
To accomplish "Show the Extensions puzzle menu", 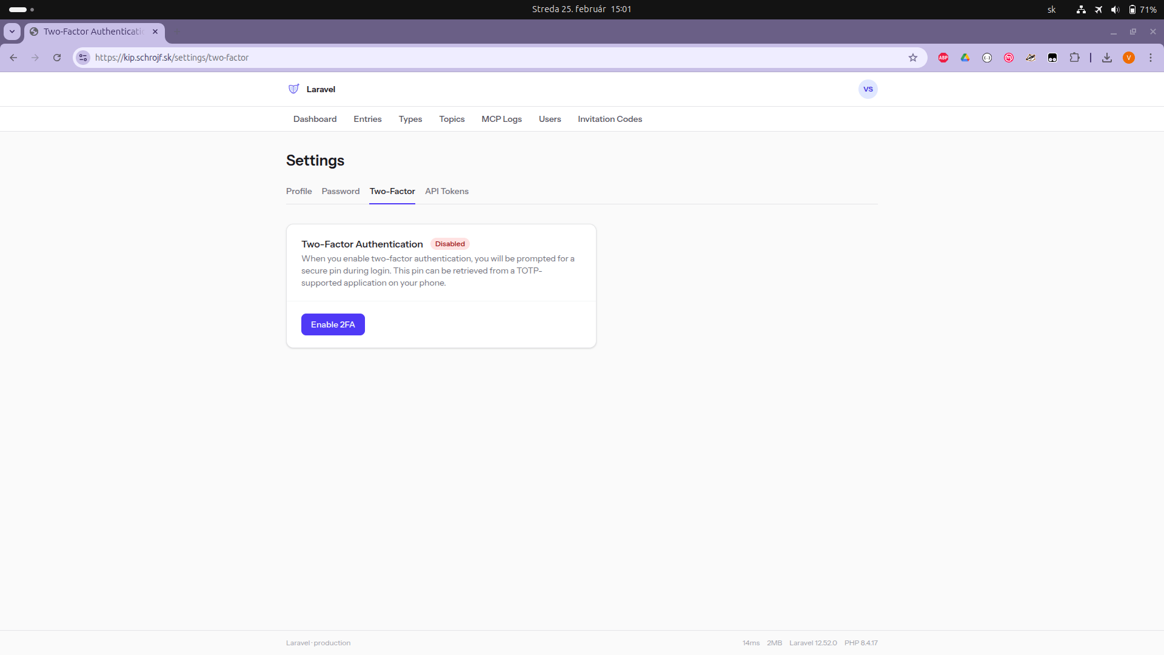I will 1074,58.
